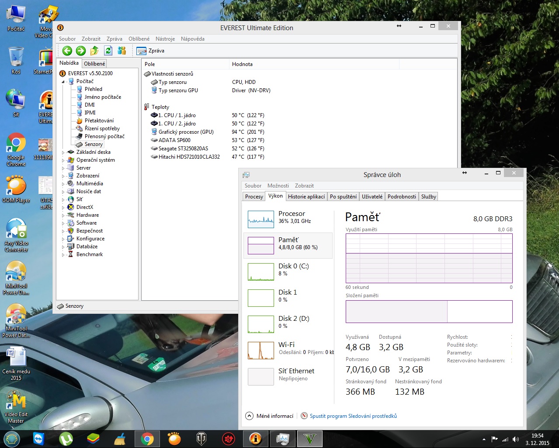The width and height of the screenshot is (559, 448).
Task: Expand the Operační systém tree node
Action: pyautogui.click(x=63, y=160)
